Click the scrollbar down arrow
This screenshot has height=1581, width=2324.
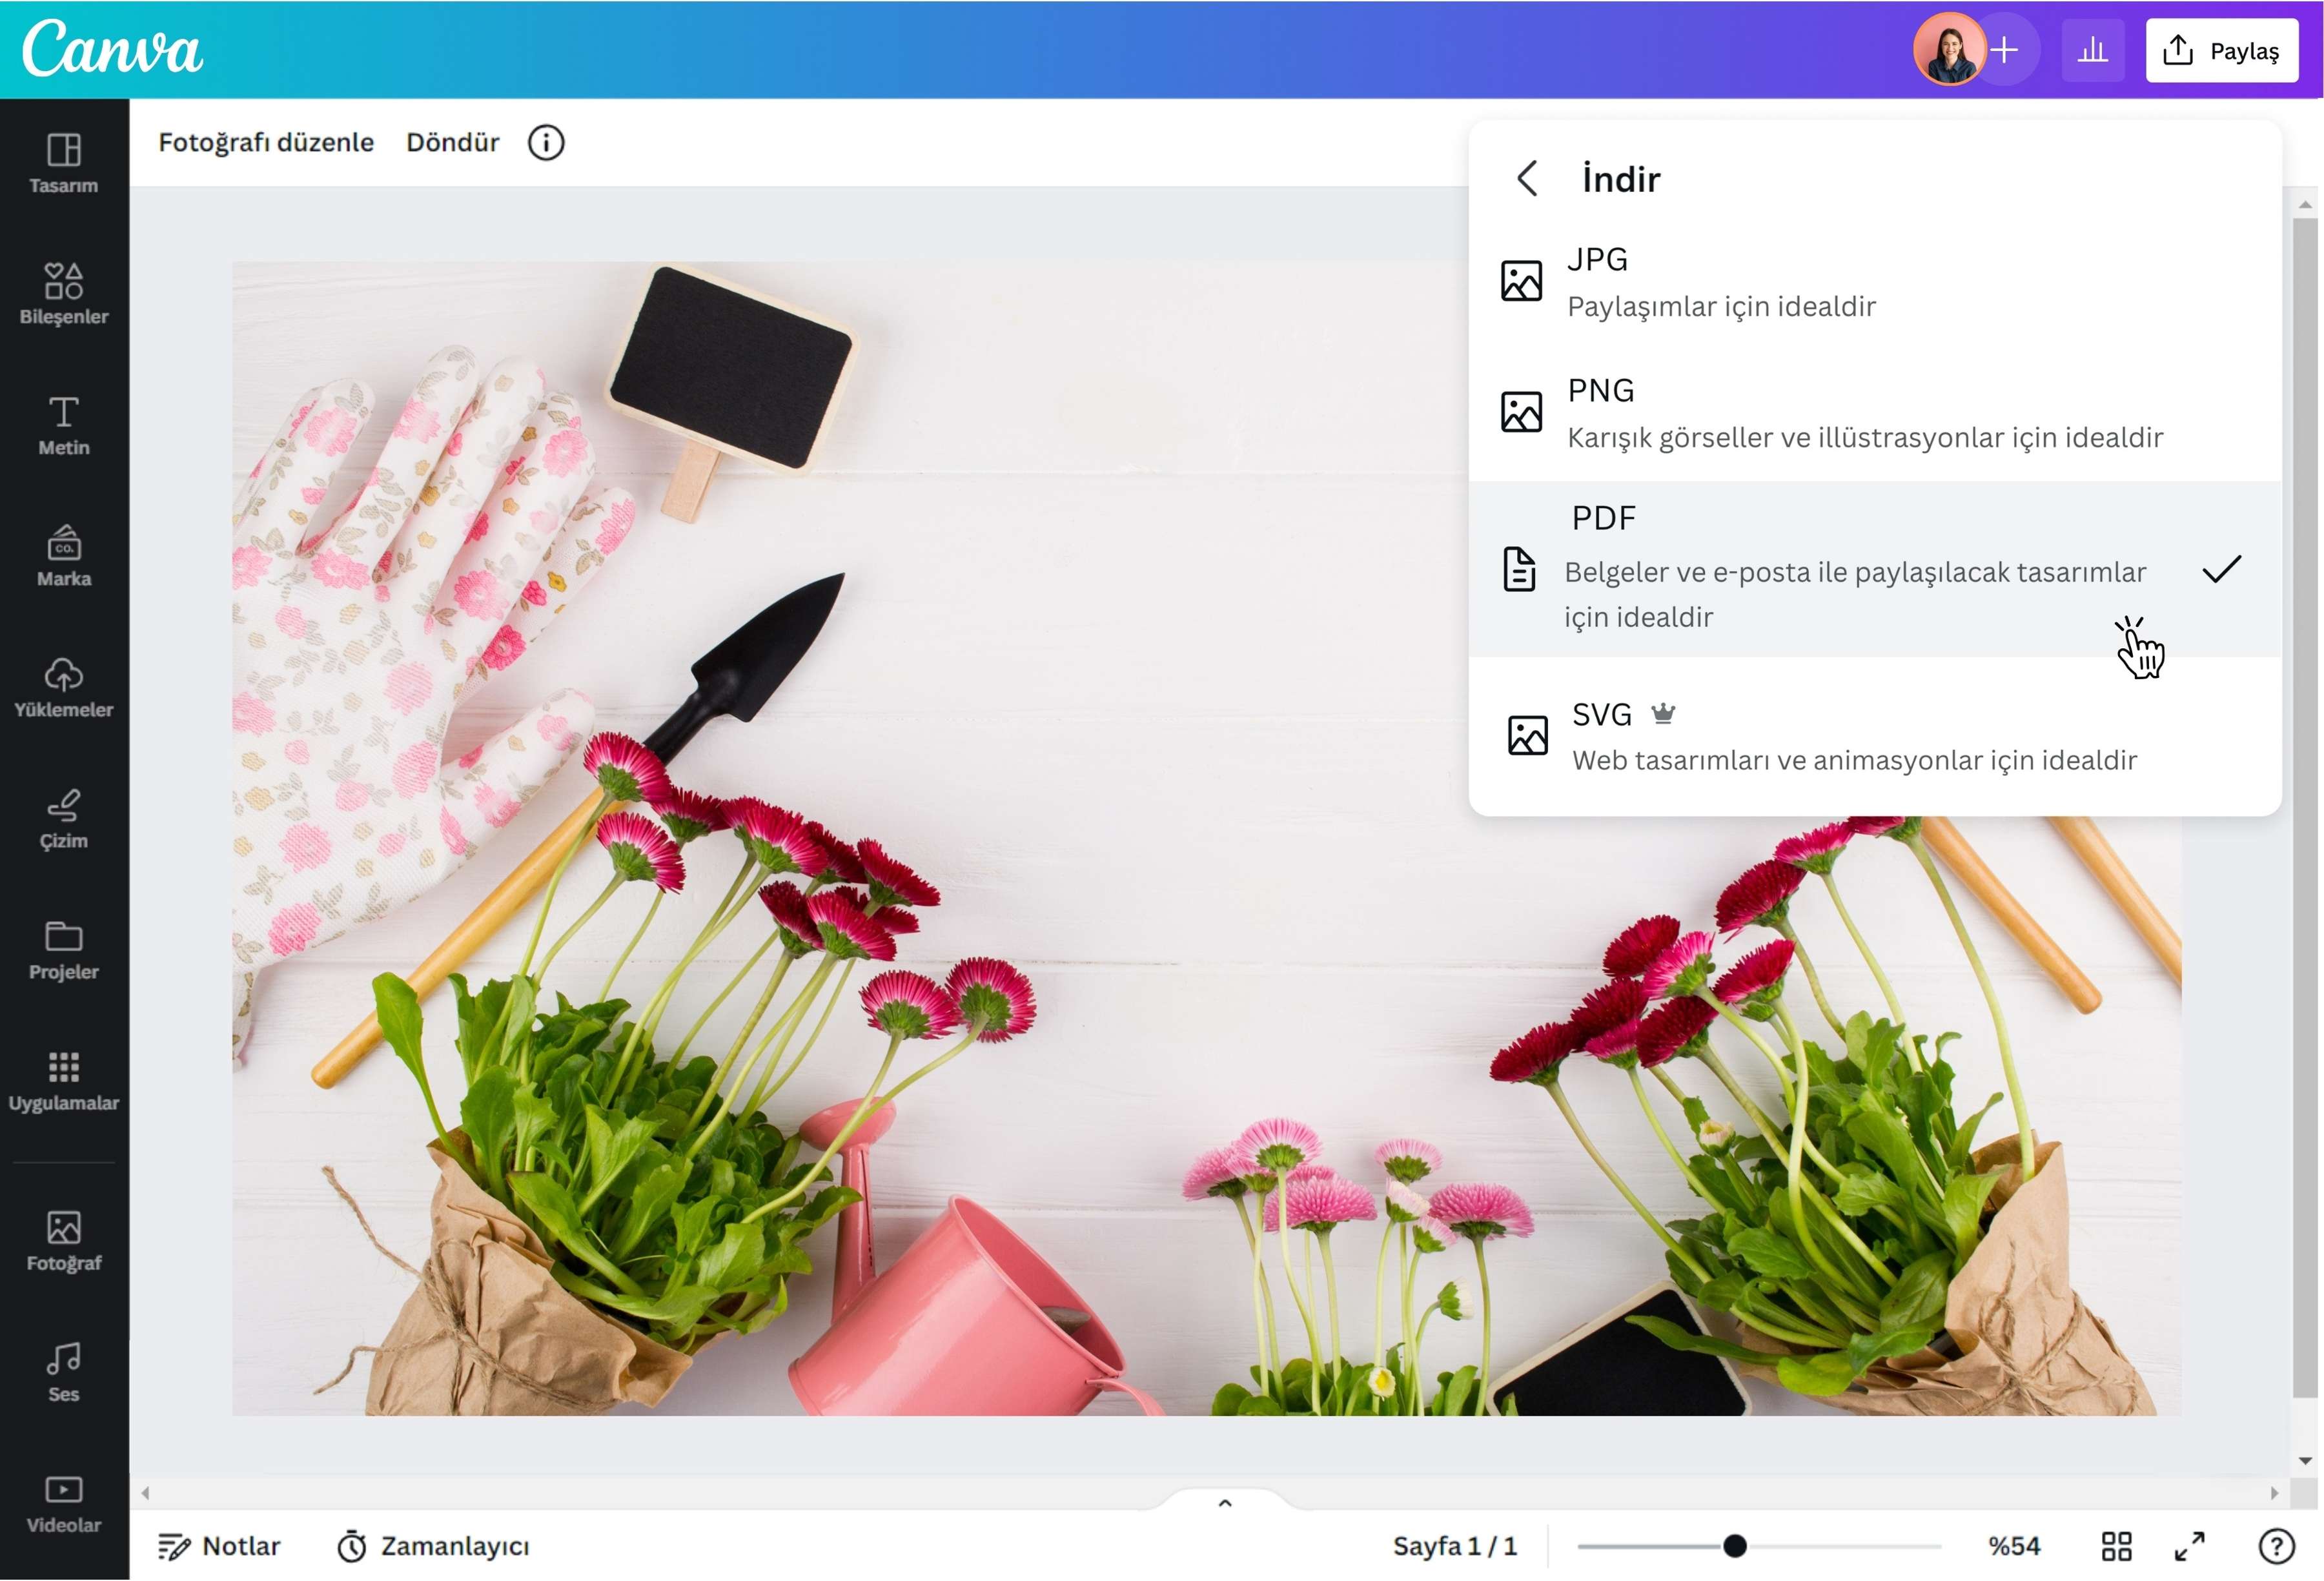2305,1462
